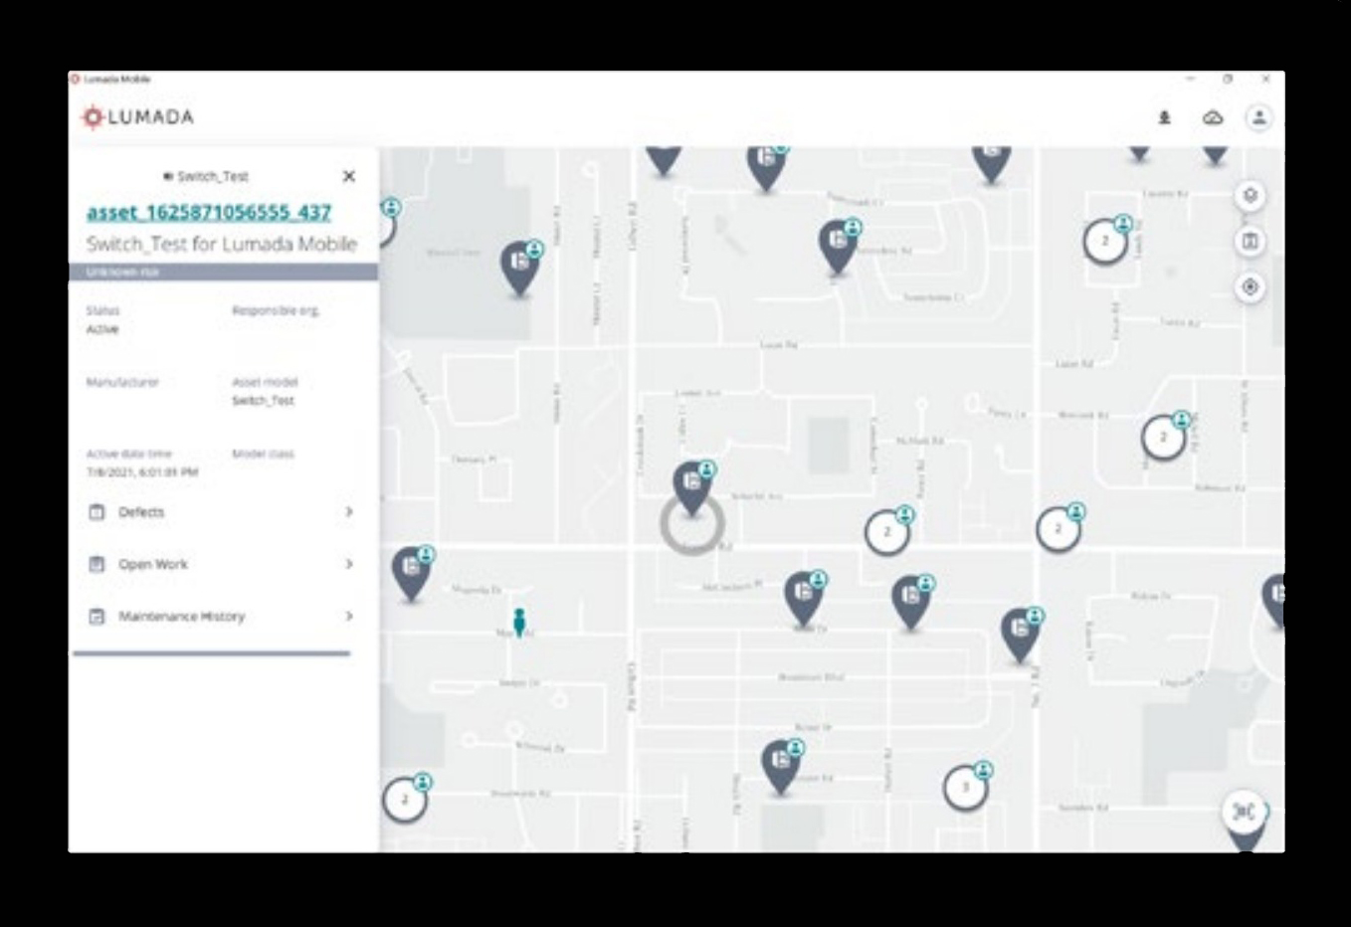Click the Open Work row icon
Screen dimensions: 1351x927
96,564
